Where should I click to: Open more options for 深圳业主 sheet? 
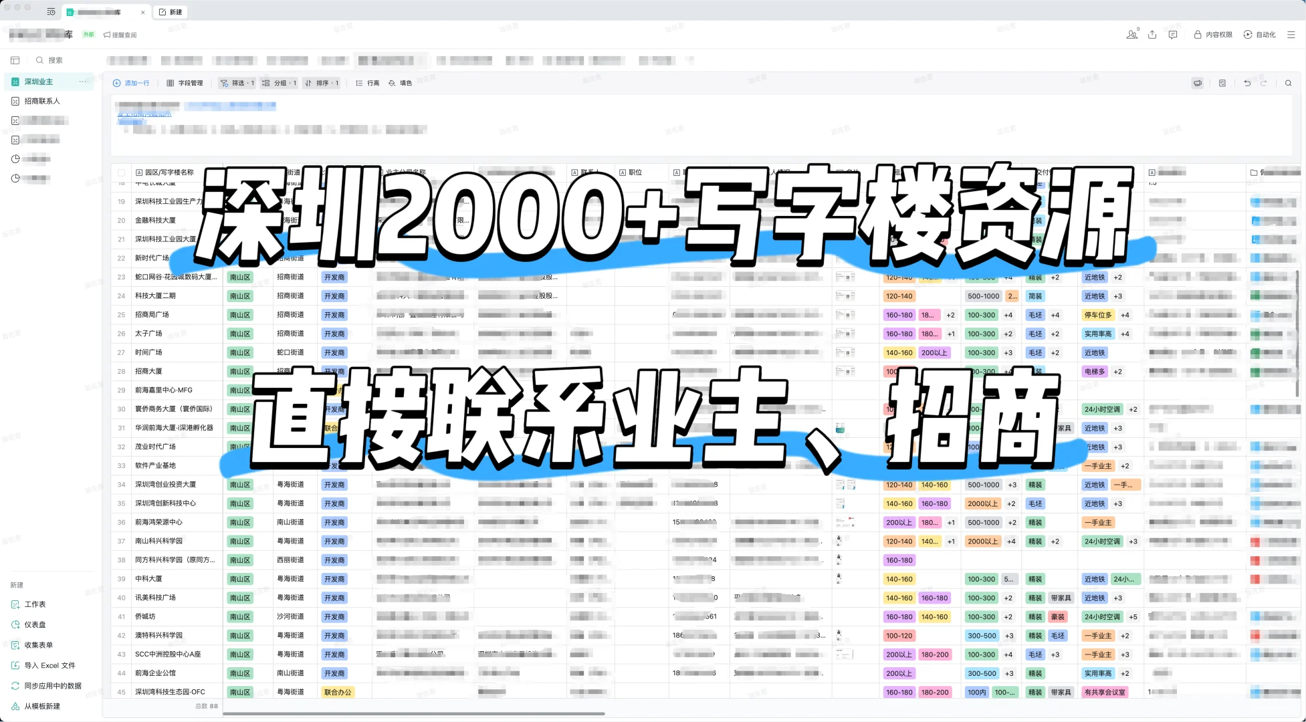coord(83,82)
